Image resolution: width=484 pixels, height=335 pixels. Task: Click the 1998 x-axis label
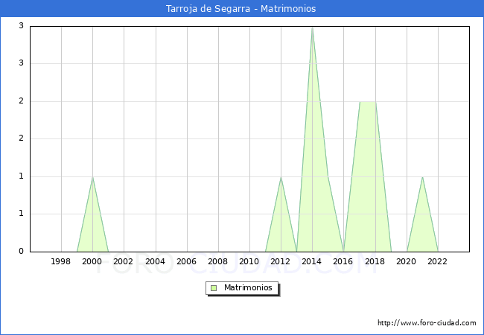[x=61, y=261]
